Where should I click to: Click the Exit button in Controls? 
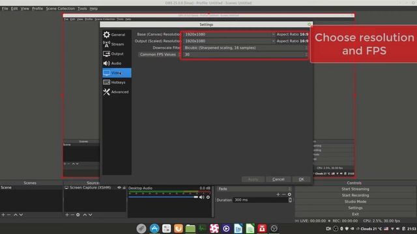point(355,214)
